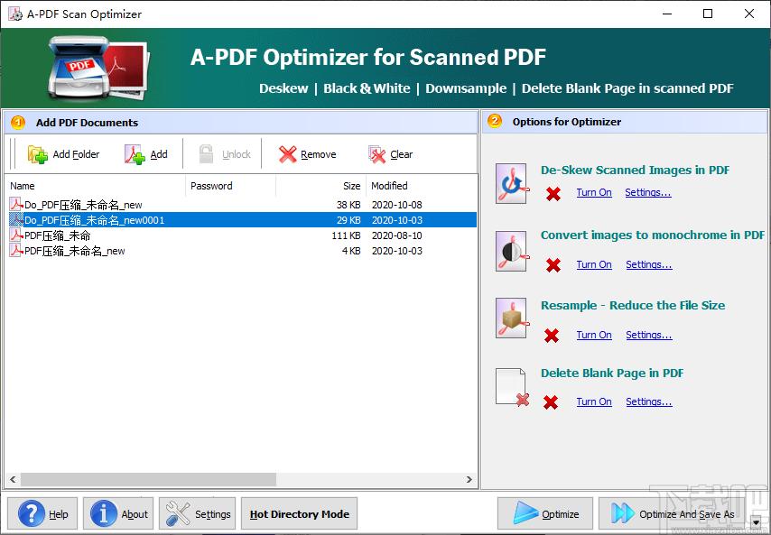Sort list by Password column header

[x=230, y=186]
